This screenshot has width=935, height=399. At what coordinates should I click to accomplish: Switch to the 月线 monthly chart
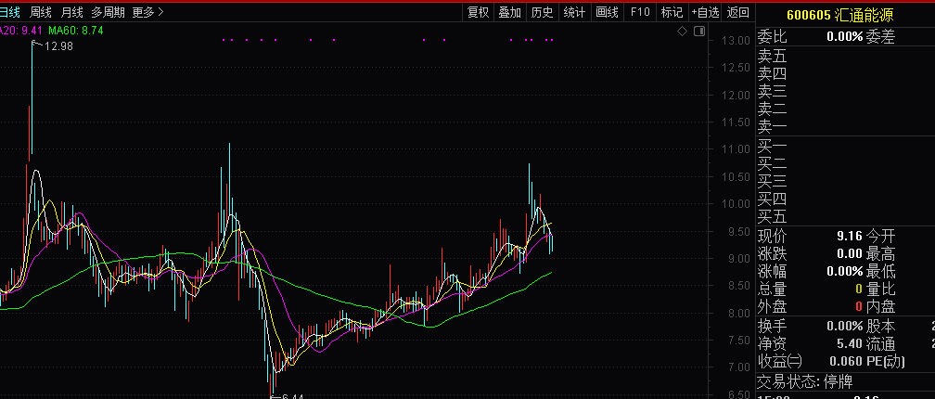coord(71,12)
